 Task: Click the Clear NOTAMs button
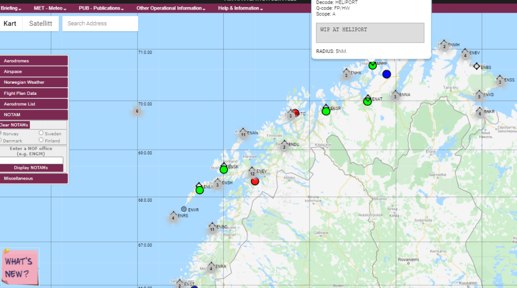coord(15,125)
